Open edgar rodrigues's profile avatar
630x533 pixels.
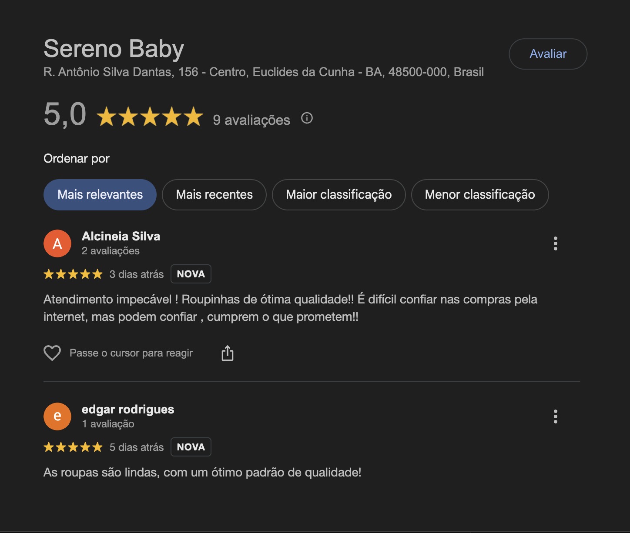point(57,416)
